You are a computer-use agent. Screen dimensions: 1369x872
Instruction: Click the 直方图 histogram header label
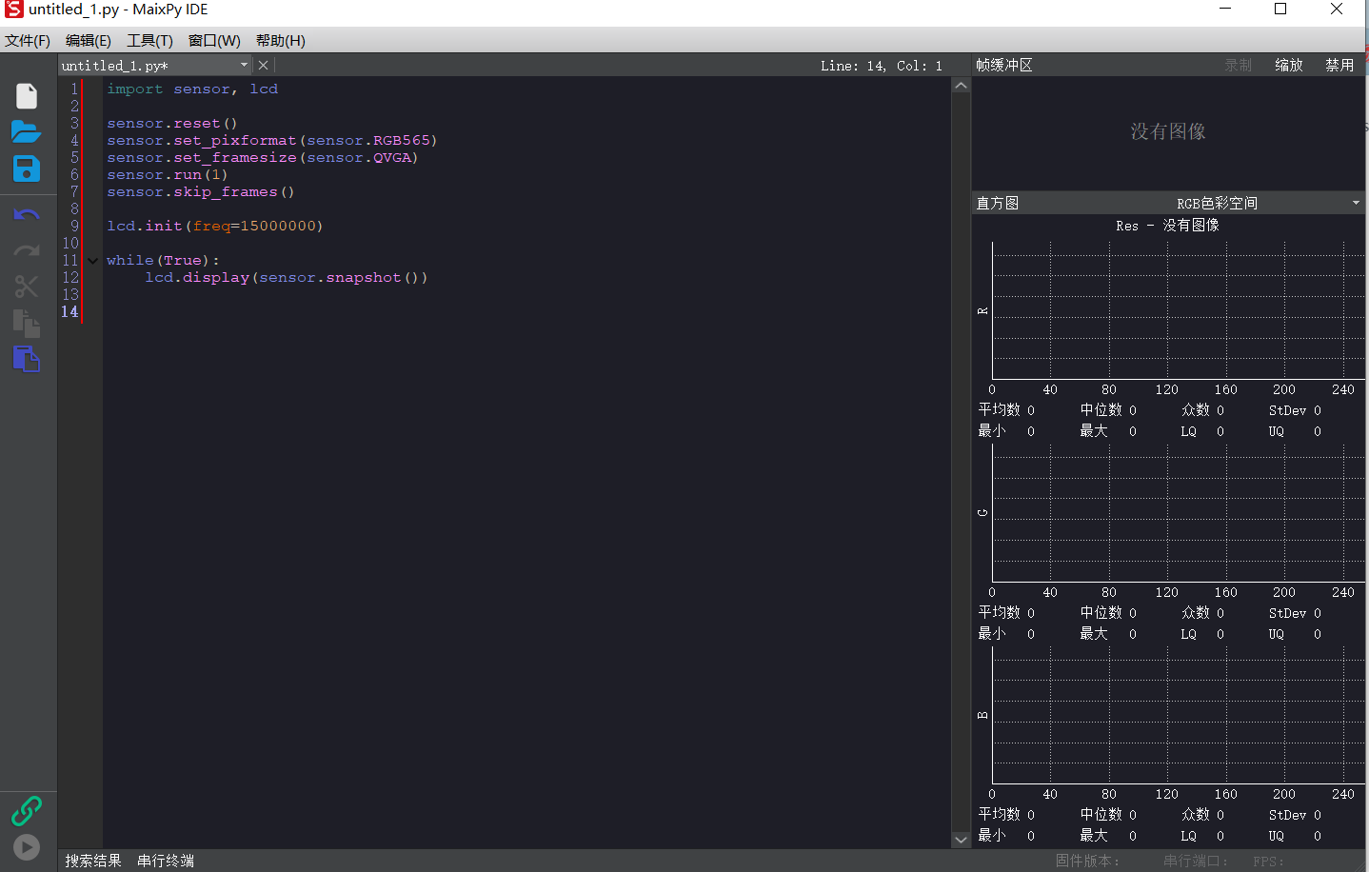pos(998,203)
